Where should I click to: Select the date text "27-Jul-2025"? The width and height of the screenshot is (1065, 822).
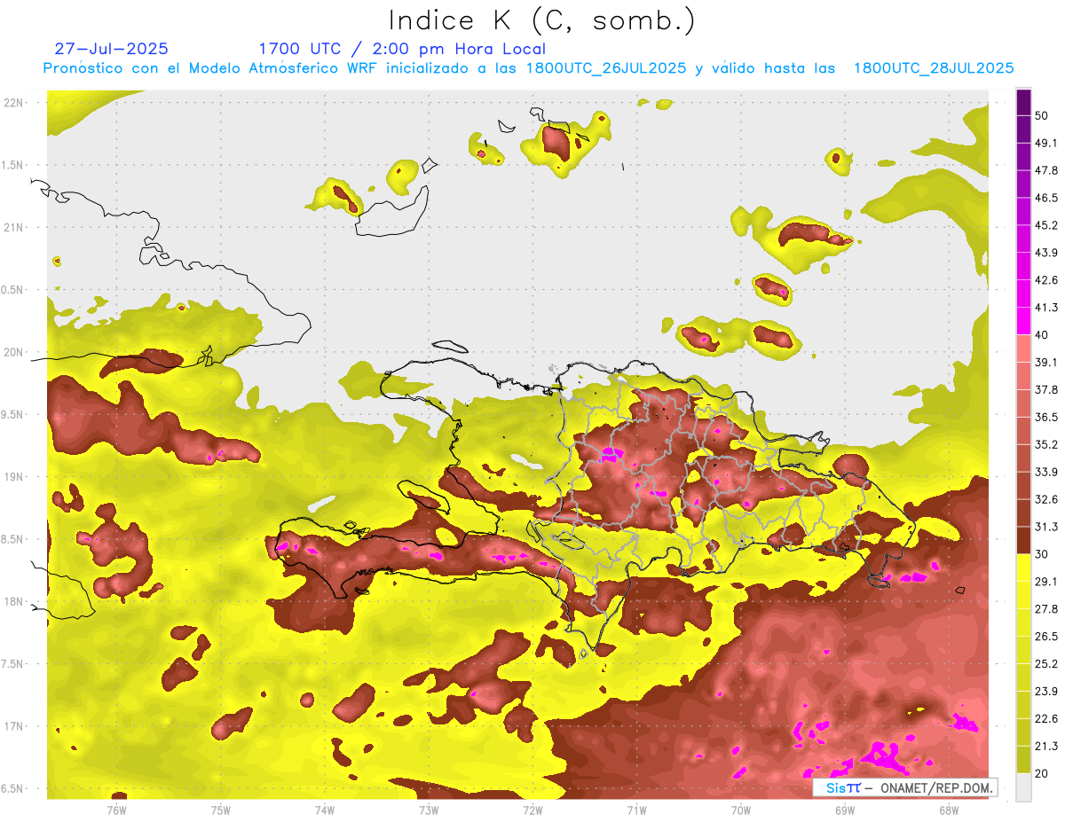tap(111, 49)
